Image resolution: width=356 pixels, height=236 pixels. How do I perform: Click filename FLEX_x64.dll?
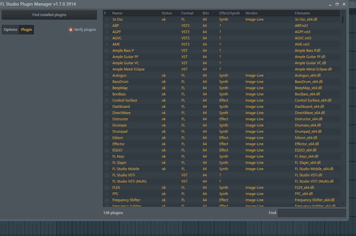(x=304, y=187)
